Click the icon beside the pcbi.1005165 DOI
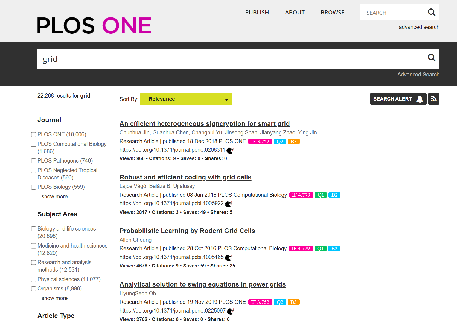Image resolution: width=457 pixels, height=324 pixels. 228,257
